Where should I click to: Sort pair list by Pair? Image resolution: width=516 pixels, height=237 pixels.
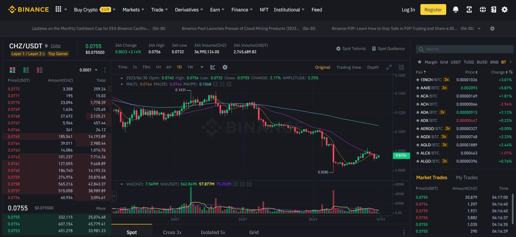pos(421,72)
